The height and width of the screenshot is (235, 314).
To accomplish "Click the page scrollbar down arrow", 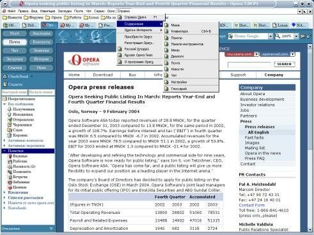I will [310, 229].
